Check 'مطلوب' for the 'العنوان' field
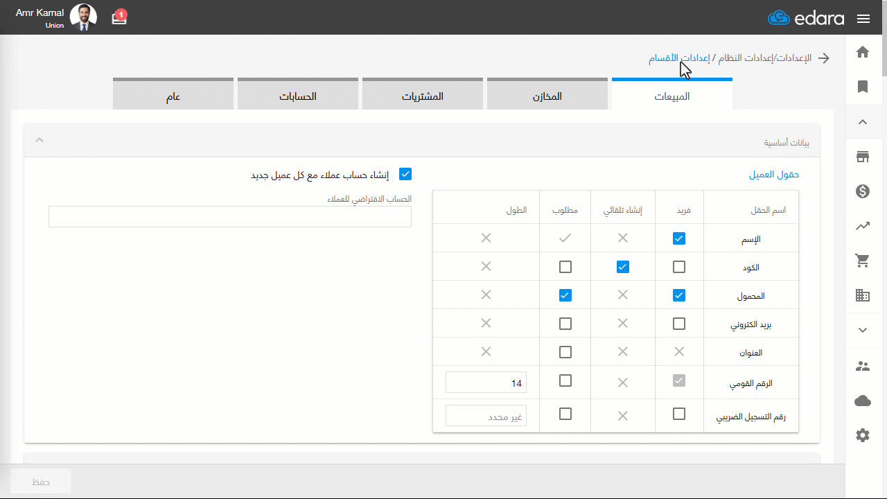 (x=565, y=352)
